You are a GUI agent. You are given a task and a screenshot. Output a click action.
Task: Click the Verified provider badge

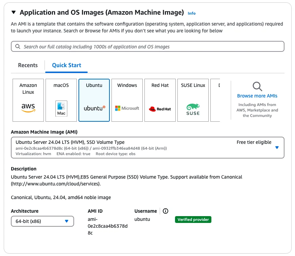click(x=193, y=220)
